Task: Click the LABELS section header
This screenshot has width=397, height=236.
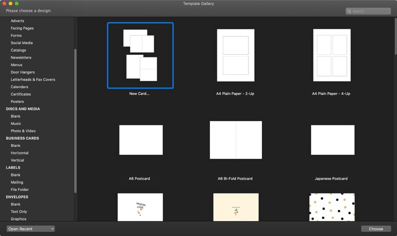Action: pyautogui.click(x=13, y=168)
